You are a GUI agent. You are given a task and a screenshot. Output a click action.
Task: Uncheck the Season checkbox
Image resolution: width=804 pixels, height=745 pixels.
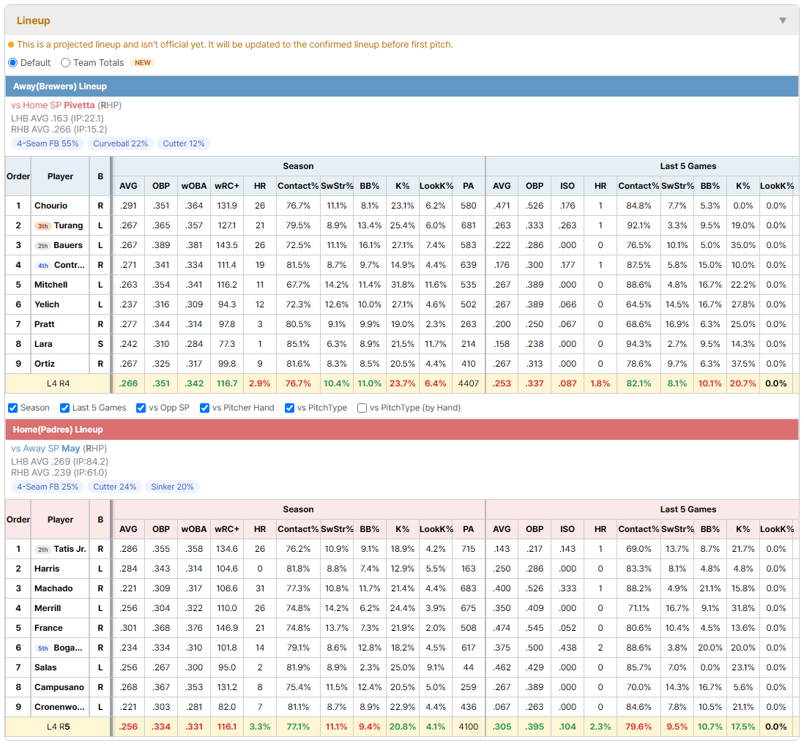click(x=13, y=408)
